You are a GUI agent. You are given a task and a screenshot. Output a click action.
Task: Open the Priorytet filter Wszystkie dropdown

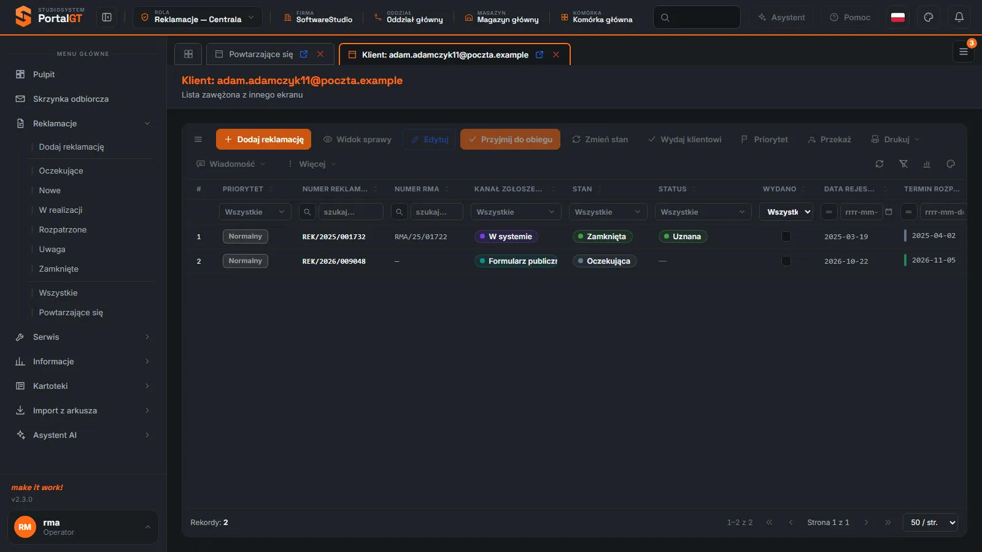(x=255, y=212)
